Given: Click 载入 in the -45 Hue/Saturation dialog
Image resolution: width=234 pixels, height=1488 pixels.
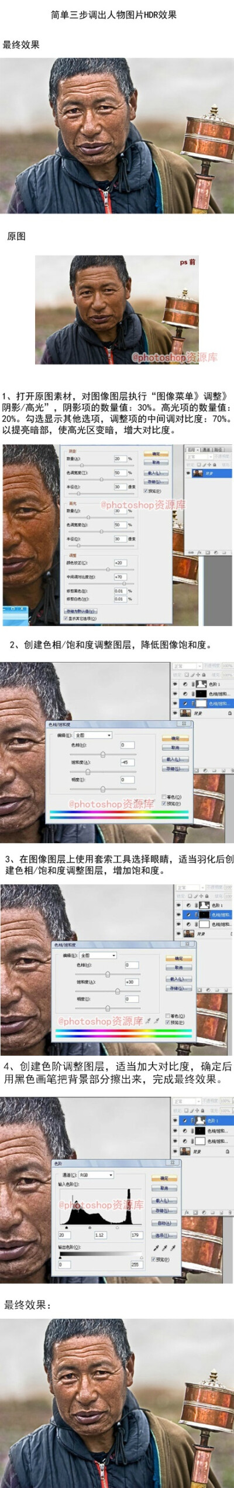Looking at the screenshot, I should (x=175, y=758).
